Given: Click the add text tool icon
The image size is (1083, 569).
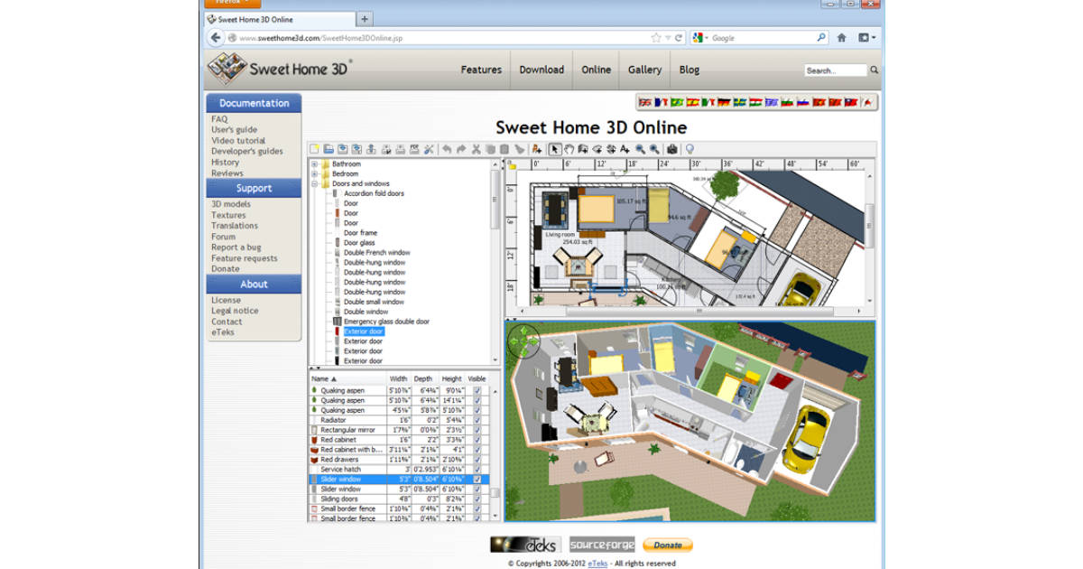Looking at the screenshot, I should 625,150.
